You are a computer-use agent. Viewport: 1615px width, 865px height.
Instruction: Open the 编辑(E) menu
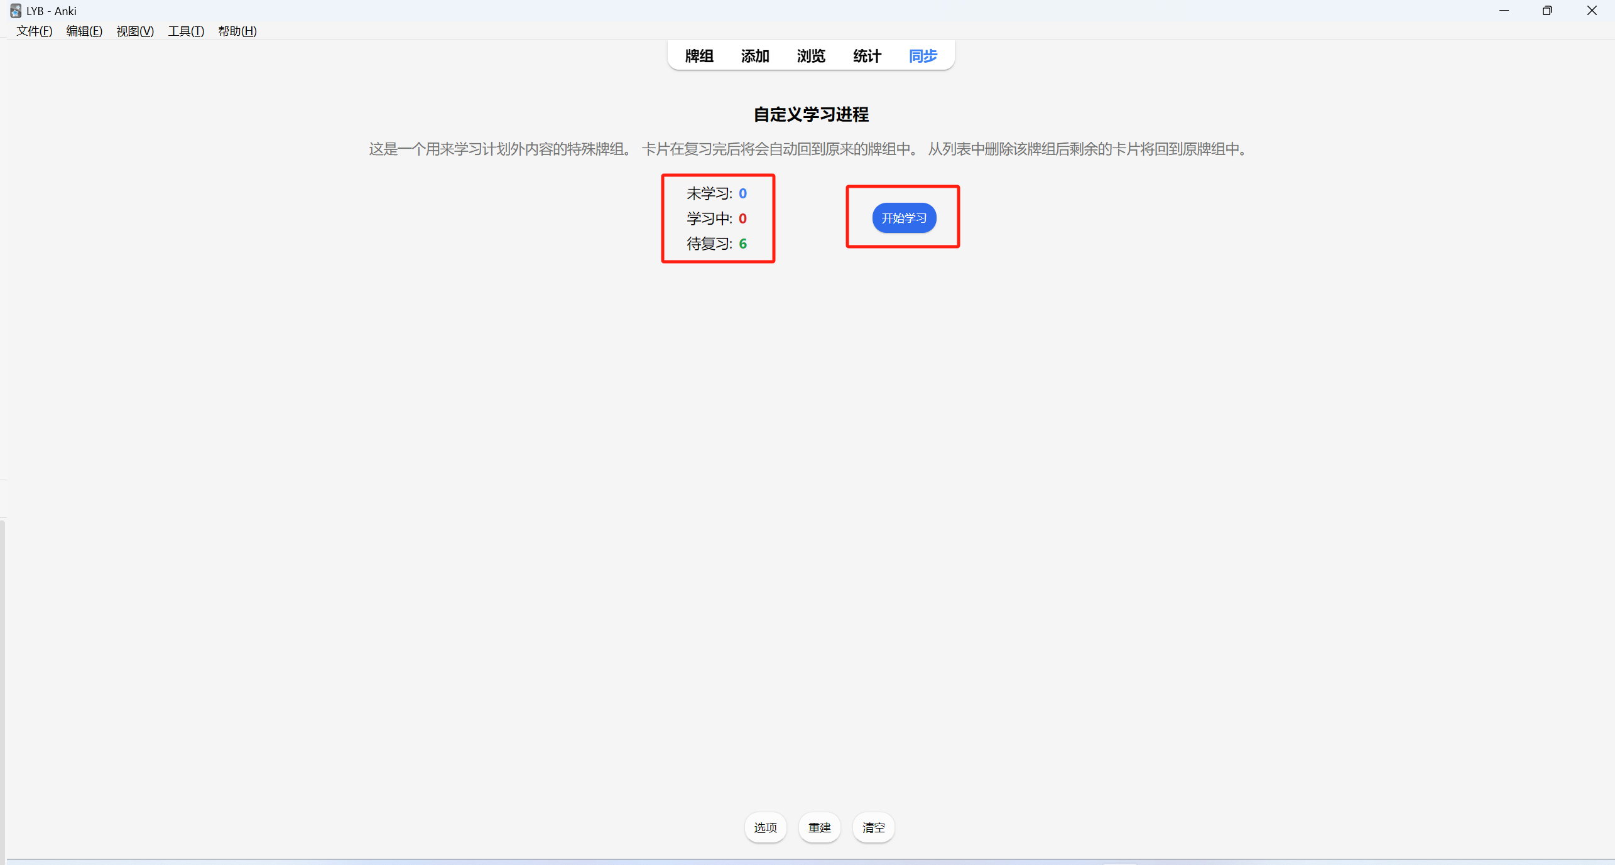84,31
